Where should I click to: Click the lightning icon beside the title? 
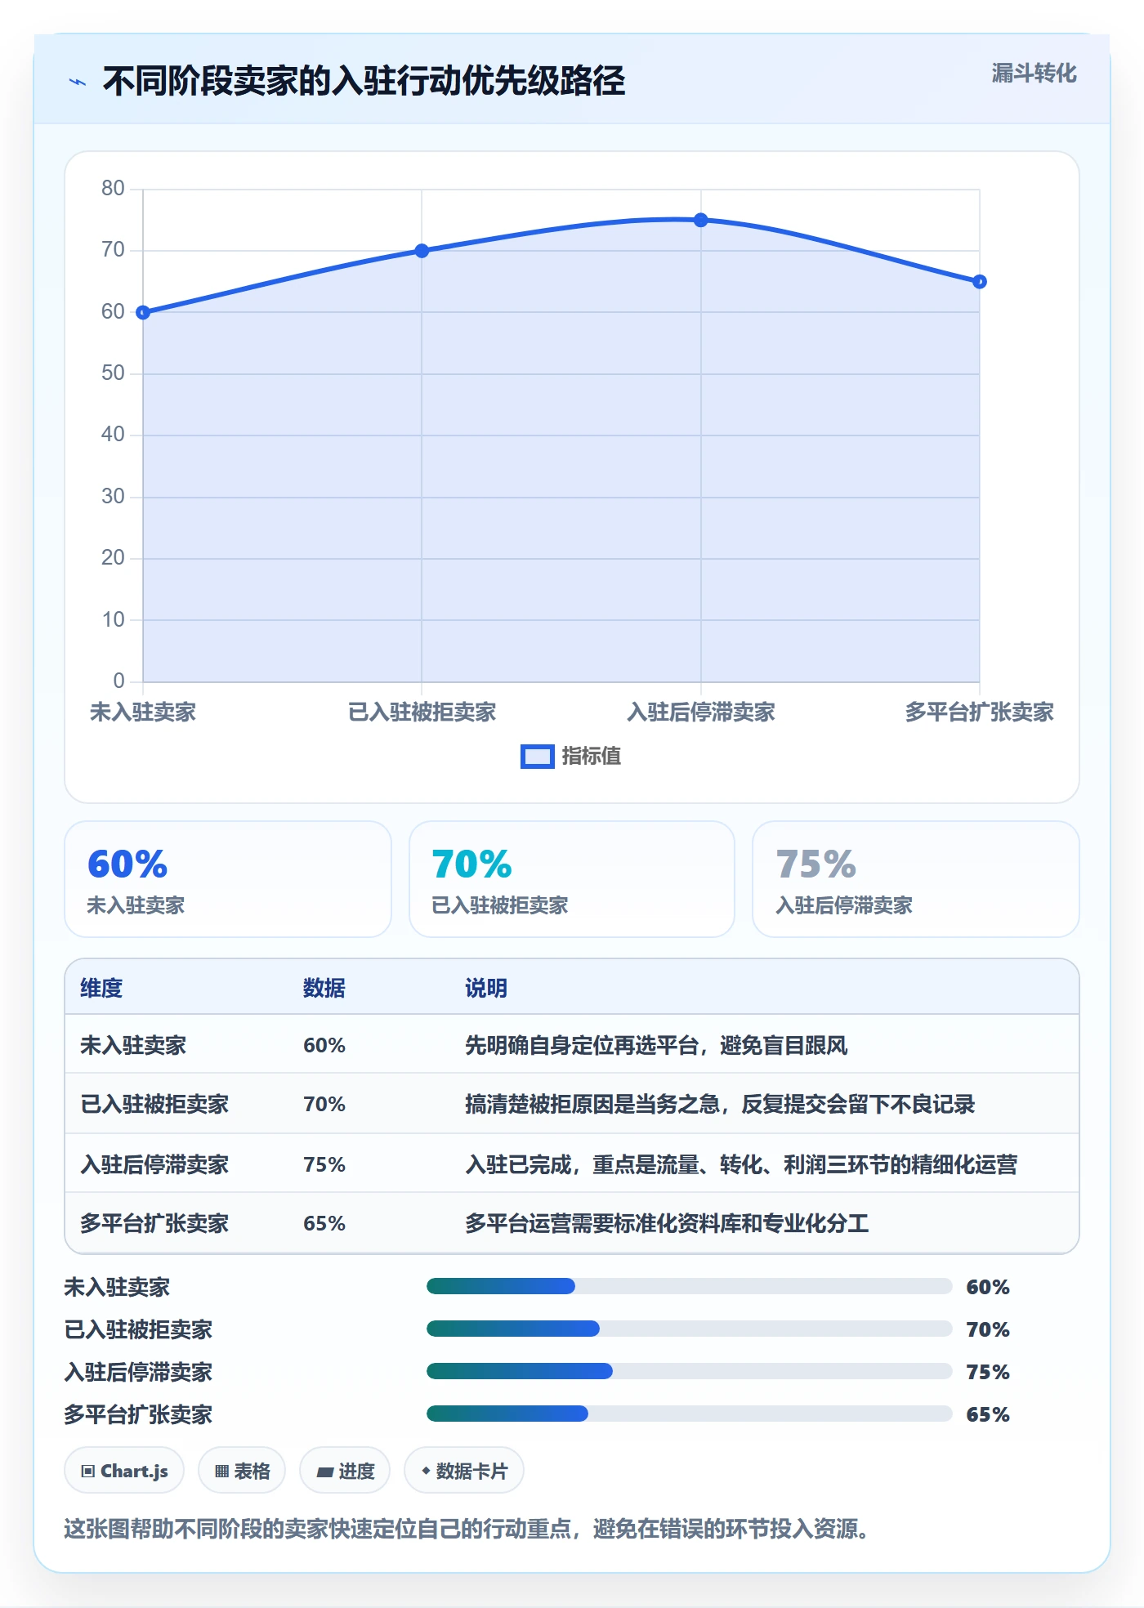[78, 82]
